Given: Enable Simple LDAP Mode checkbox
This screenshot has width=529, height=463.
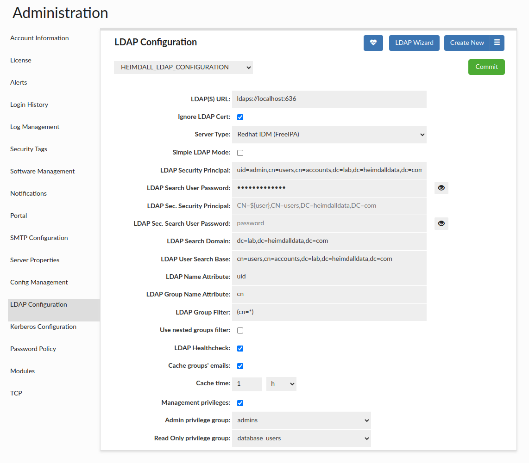Looking at the screenshot, I should [x=240, y=153].
